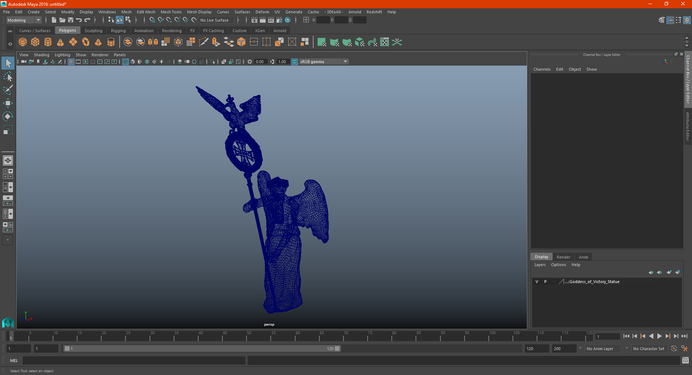This screenshot has width=692, height=375.
Task: Create a polygon sphere from the shelf
Action: (x=23, y=42)
